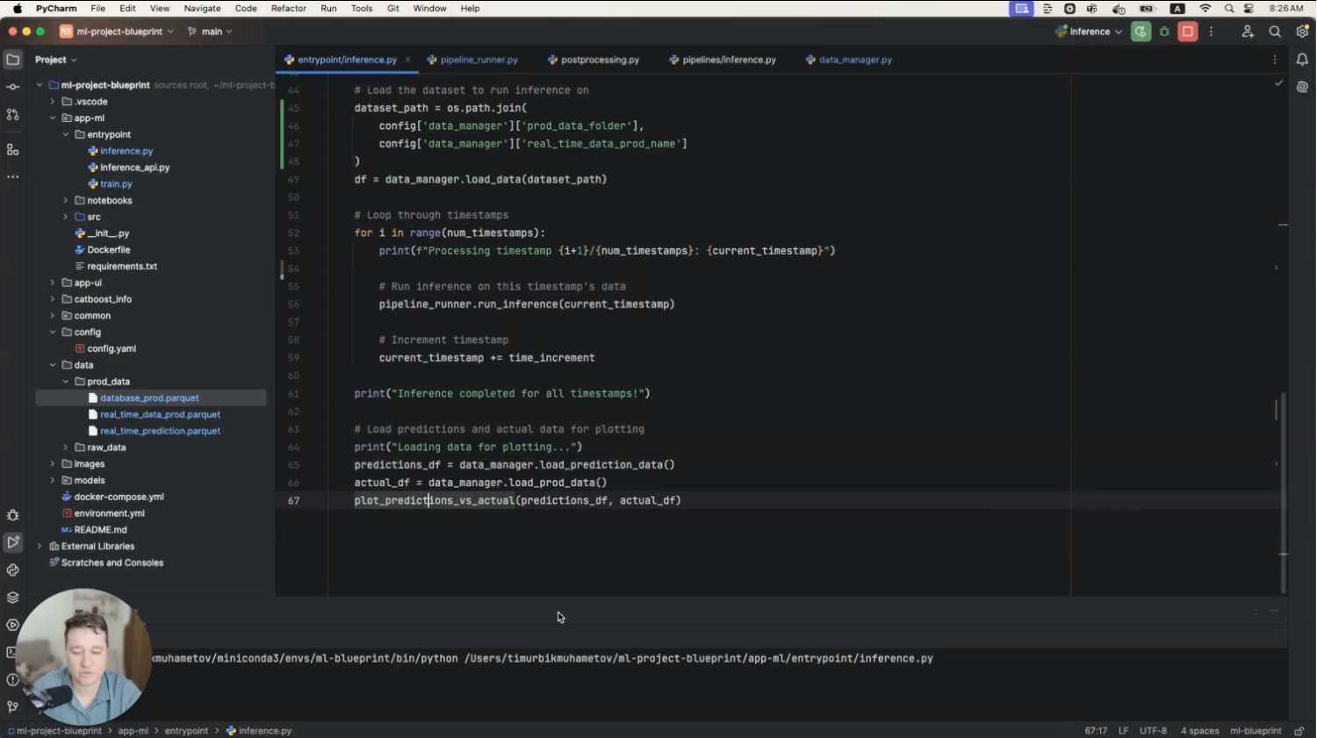This screenshot has width=1317, height=738.
Task: Open the main branch dropdown
Action: click(x=211, y=32)
